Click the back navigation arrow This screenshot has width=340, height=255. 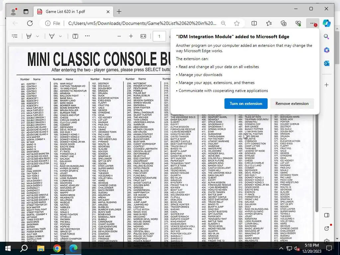click(x=15, y=23)
